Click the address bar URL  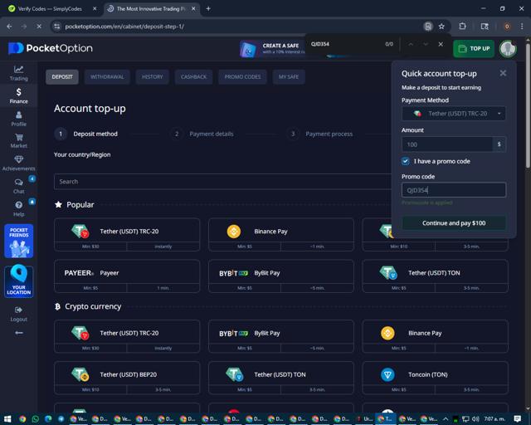coord(124,27)
